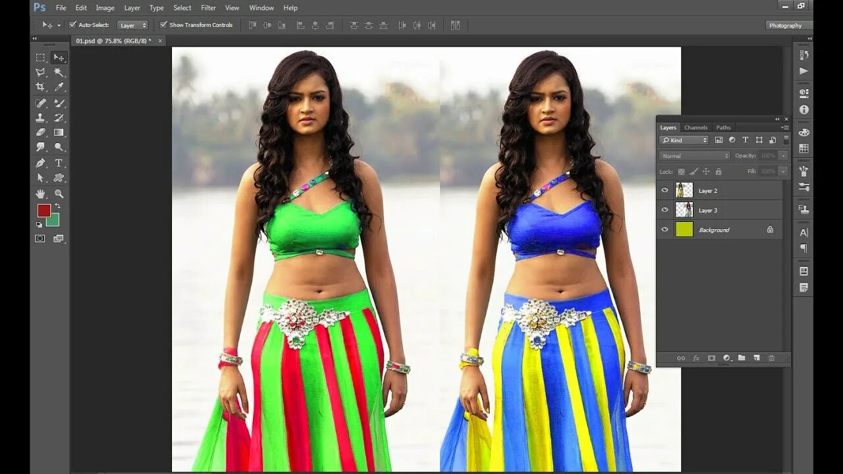Add a layer mask
This screenshot has height=474, width=843.
(x=711, y=358)
